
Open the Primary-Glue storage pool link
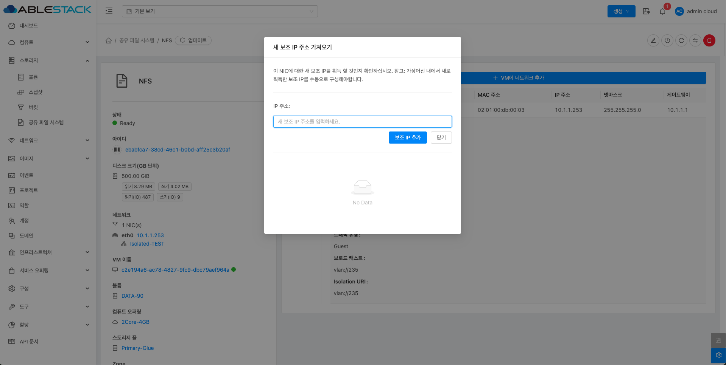point(137,348)
